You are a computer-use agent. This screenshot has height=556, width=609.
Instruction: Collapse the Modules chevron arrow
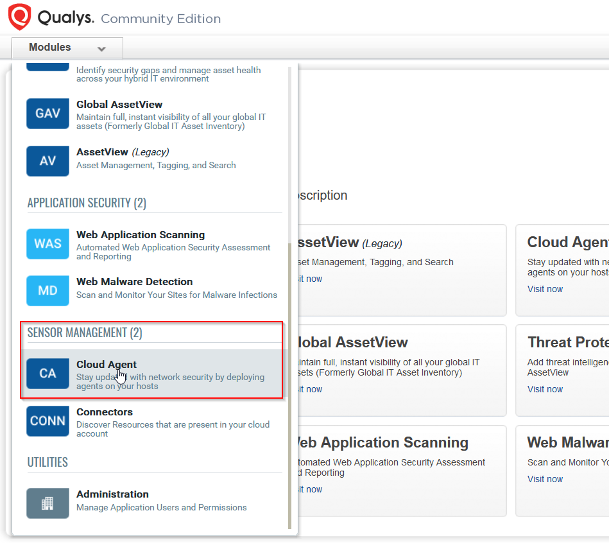[x=101, y=48]
